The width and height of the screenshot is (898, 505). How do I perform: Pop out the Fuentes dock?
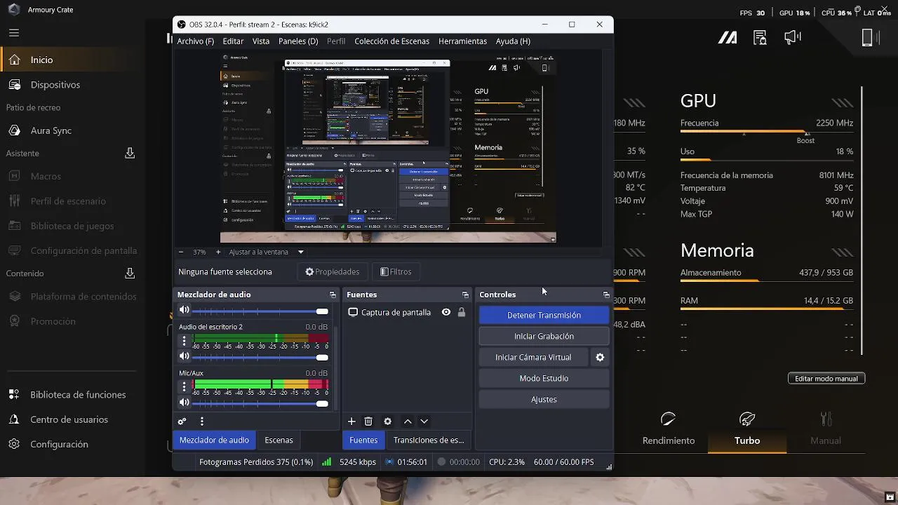tap(465, 295)
